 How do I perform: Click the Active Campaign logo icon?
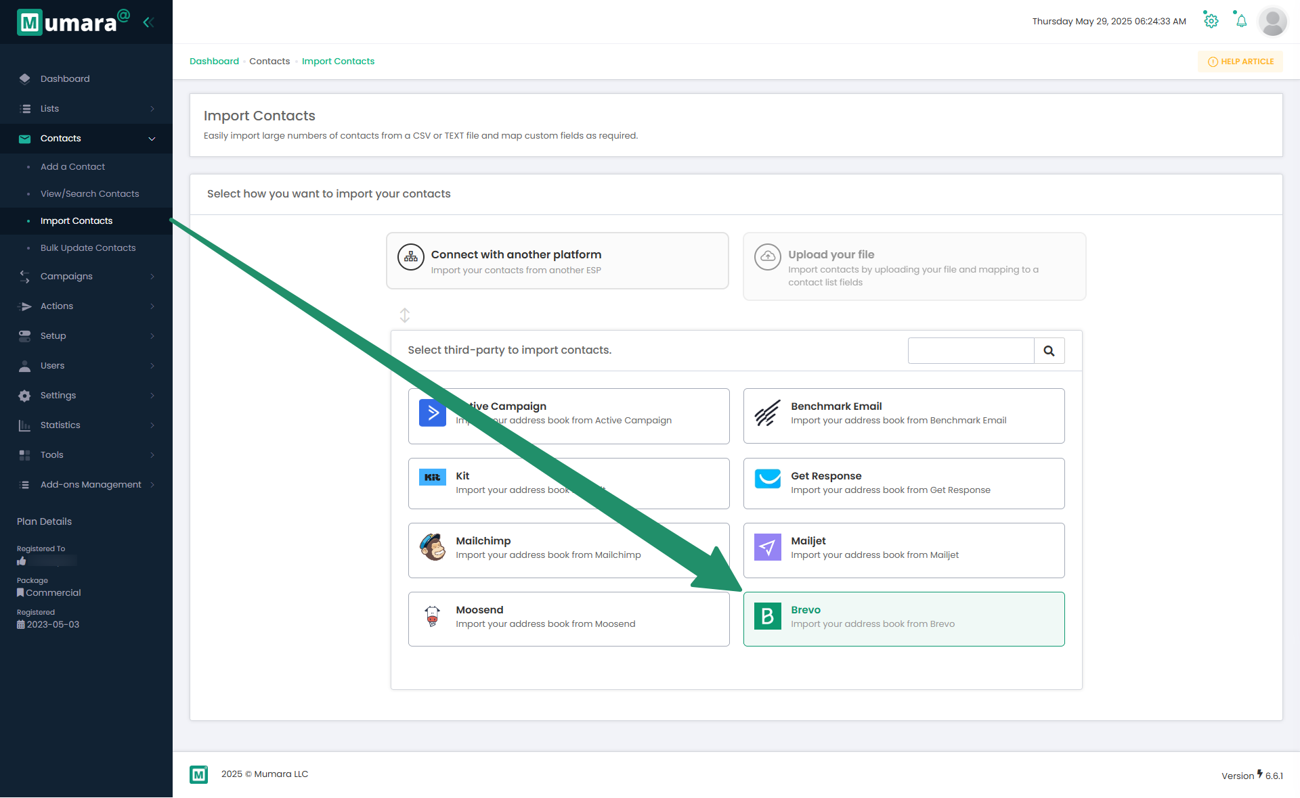[433, 413]
